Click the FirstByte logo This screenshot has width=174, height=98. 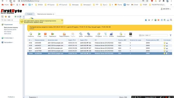tap(11, 11)
